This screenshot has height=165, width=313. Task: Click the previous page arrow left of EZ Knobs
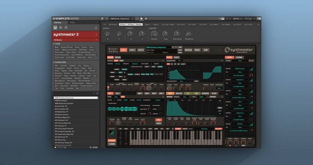click(x=103, y=24)
